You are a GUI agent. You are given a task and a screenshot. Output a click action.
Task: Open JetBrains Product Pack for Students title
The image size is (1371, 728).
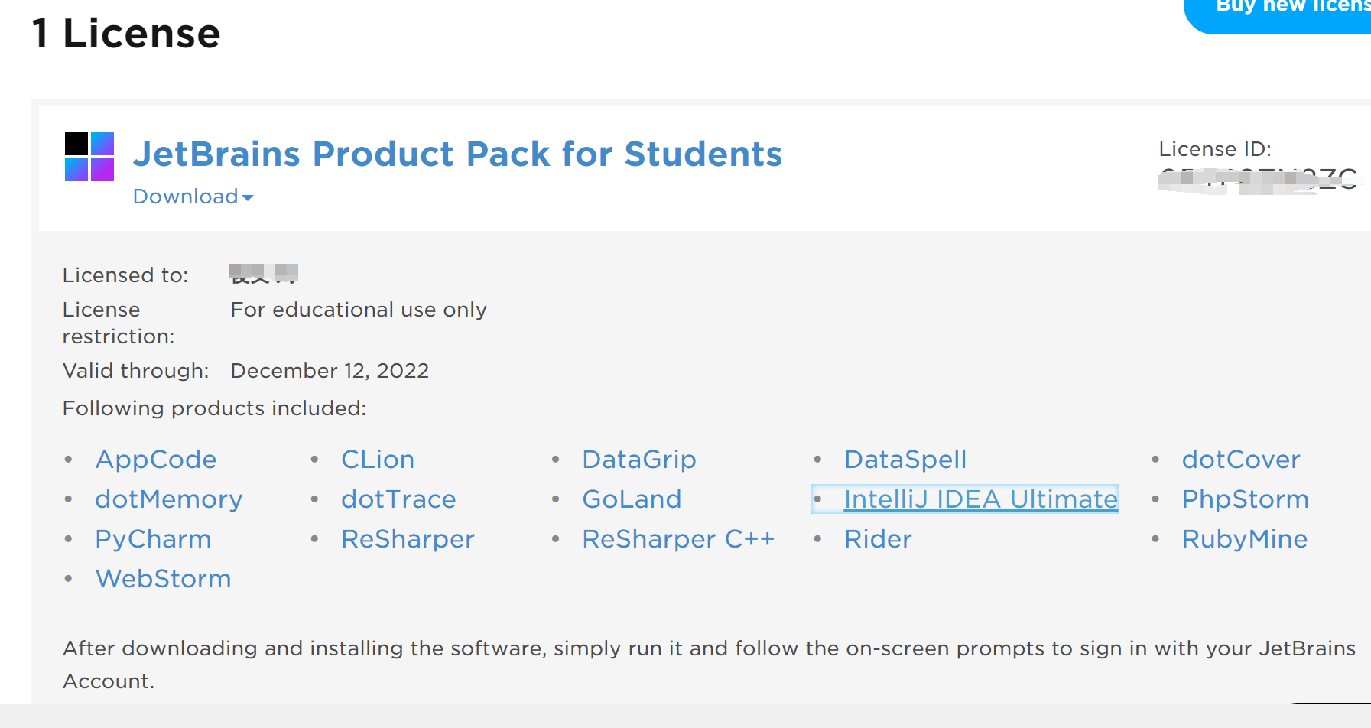point(457,154)
